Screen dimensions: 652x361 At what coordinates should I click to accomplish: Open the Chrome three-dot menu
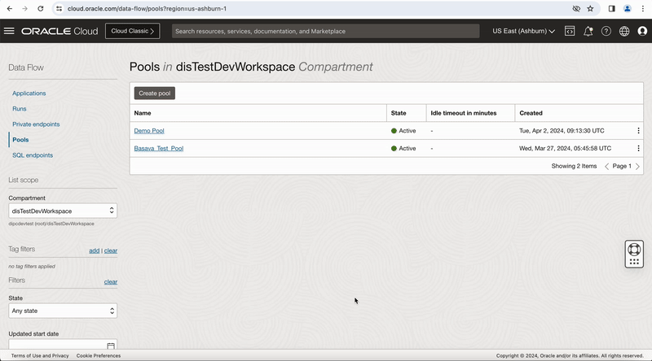click(x=642, y=8)
